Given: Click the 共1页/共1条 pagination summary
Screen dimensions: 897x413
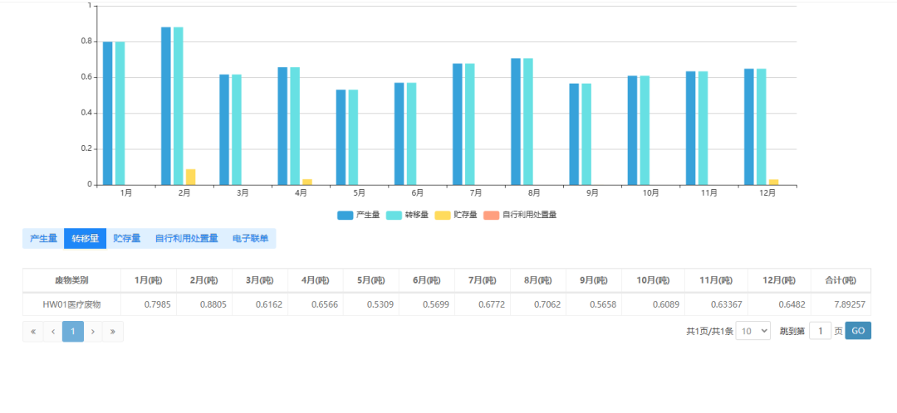Looking at the screenshot, I should click(x=709, y=332).
